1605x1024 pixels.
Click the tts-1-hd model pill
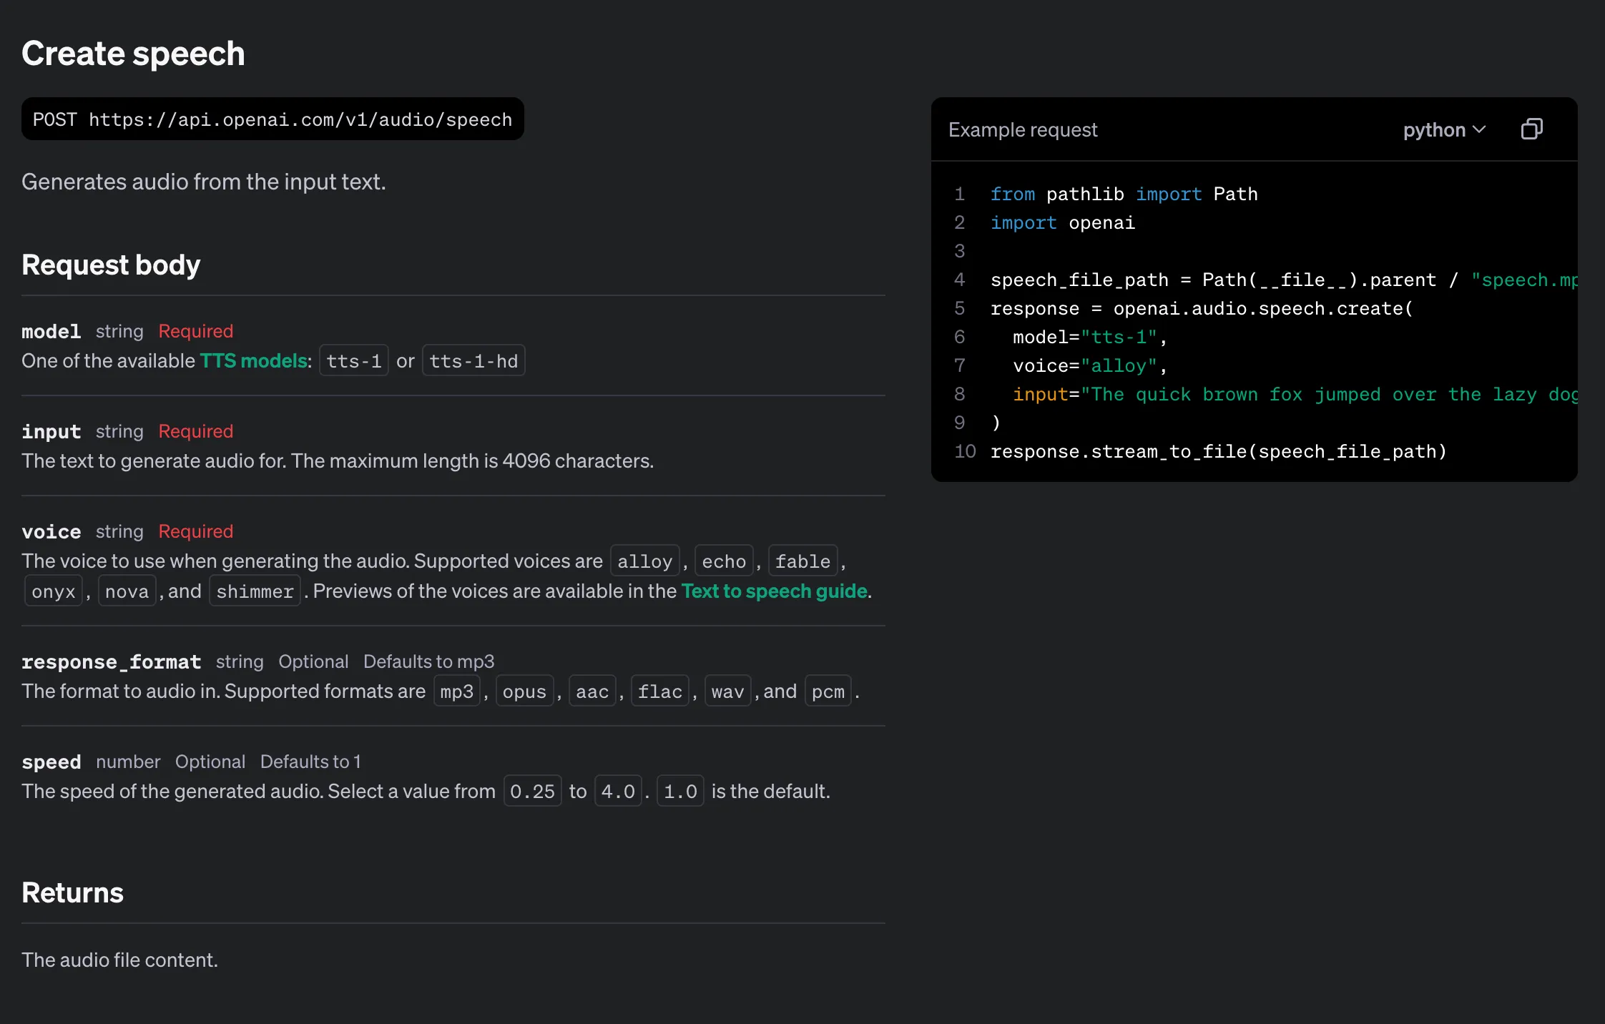click(x=473, y=360)
